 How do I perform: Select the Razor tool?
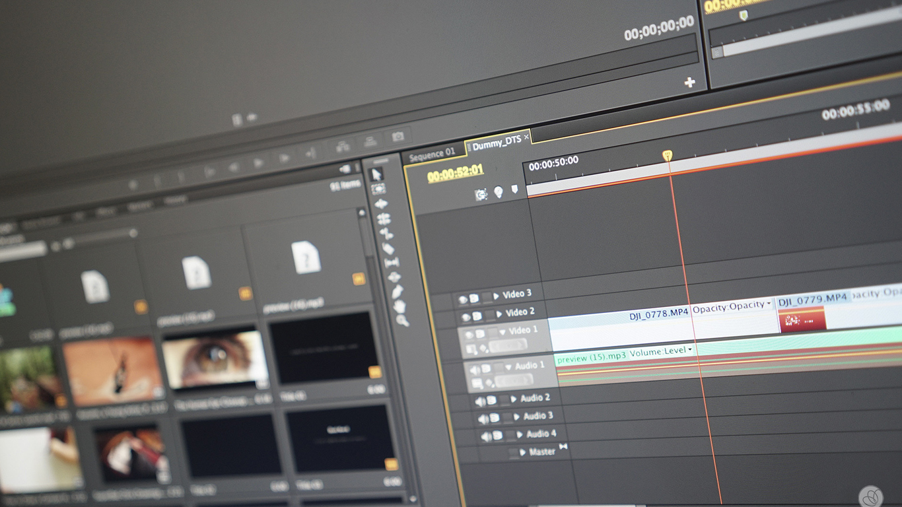pyautogui.click(x=389, y=248)
